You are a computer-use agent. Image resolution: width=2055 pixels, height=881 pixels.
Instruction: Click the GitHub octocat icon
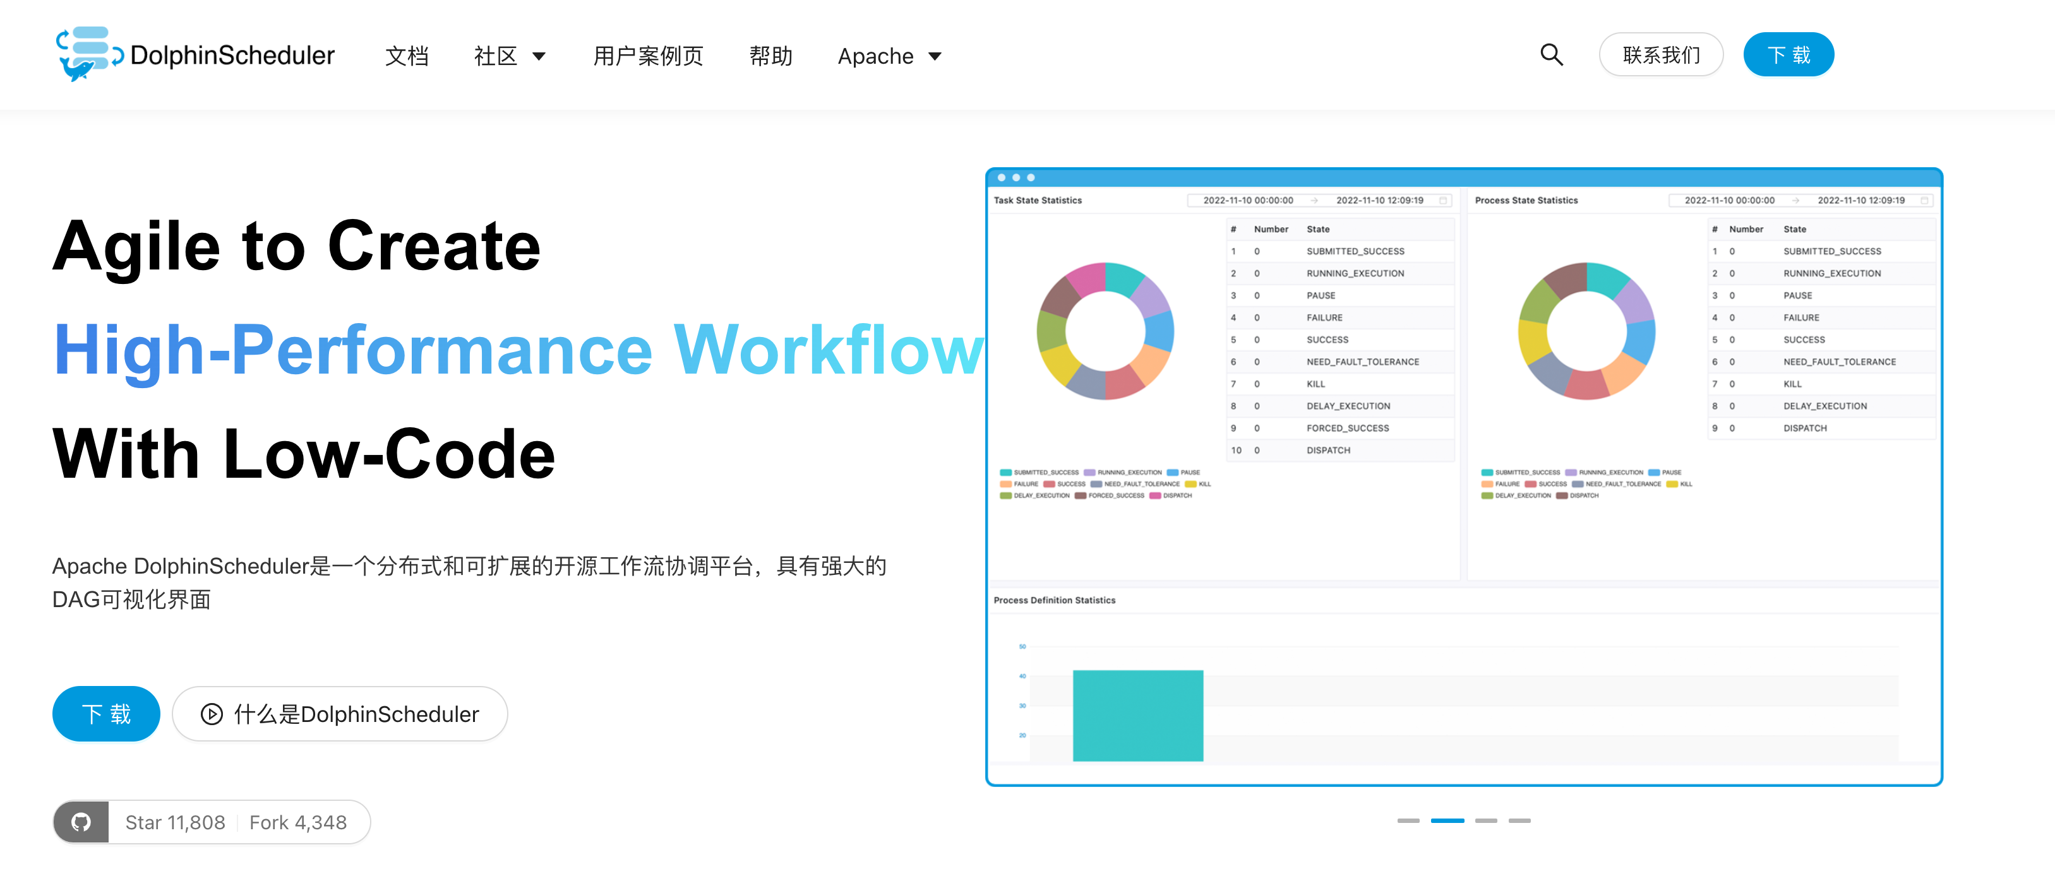coord(81,822)
